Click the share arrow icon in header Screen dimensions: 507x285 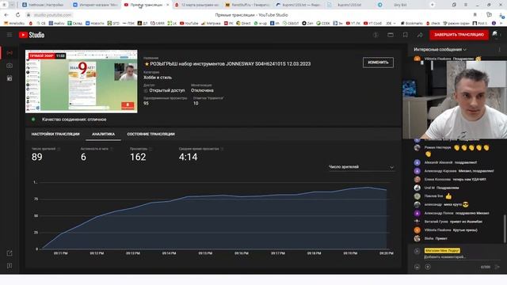coord(420,35)
